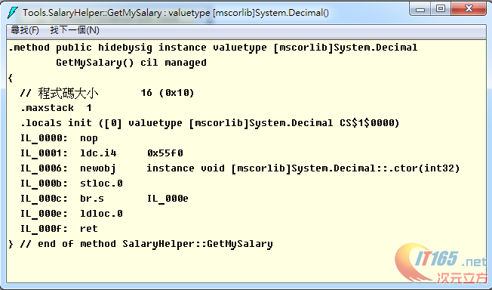
Task: Click the 'IL_000e: ldloc.0' instruction
Action: [72, 213]
